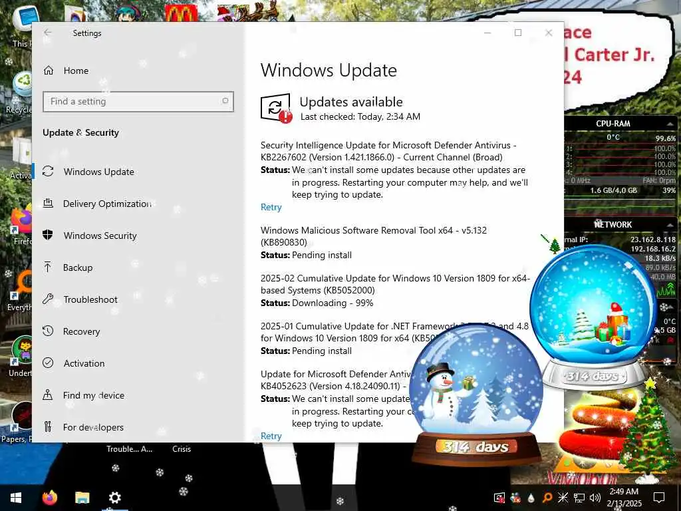Click the 2025-02 Cumulative Update KB5052000 entry

395,284
